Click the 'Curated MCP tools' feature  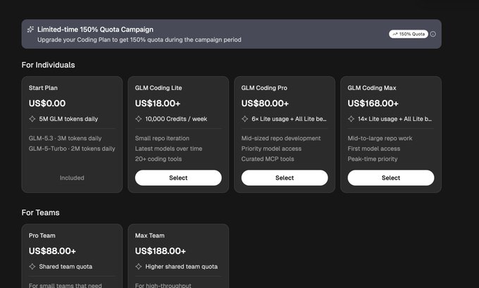(x=268, y=159)
